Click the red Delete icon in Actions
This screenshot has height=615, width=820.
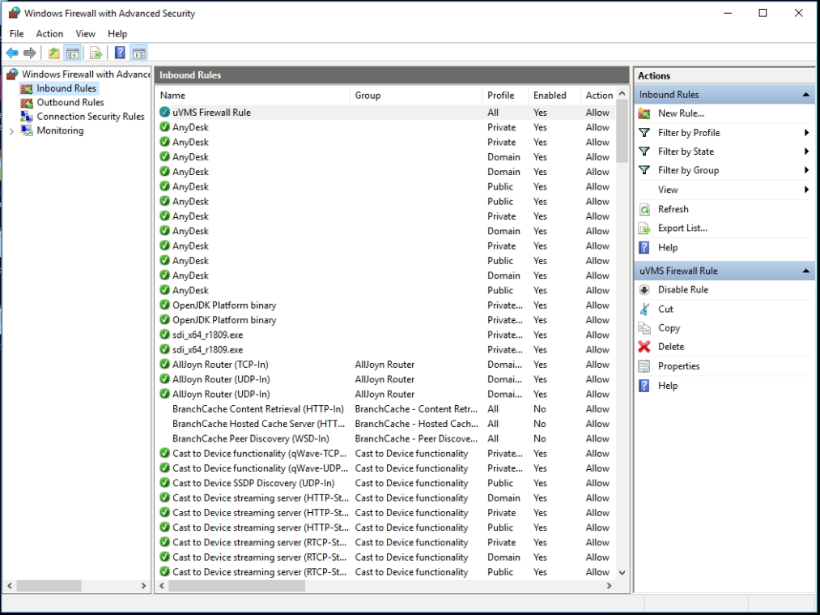[644, 347]
